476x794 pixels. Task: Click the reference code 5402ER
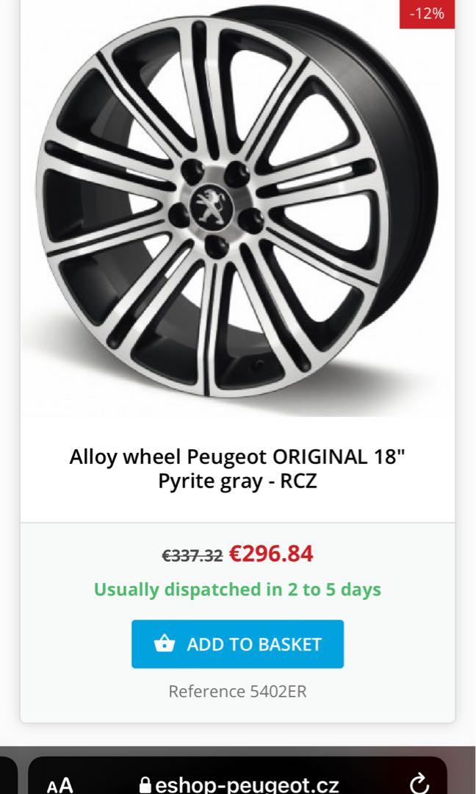click(238, 691)
